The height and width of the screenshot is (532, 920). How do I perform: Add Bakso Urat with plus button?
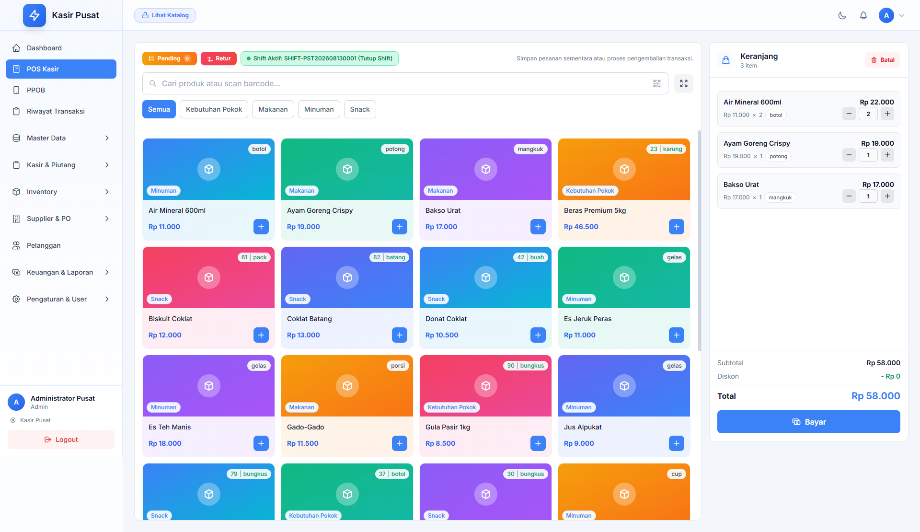538,227
